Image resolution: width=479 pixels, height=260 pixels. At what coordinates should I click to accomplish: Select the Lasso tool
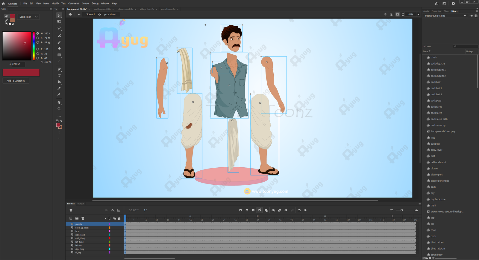(59, 28)
